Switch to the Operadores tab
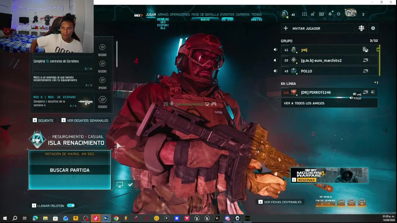The height and width of the screenshot is (223, 397). (x=180, y=15)
